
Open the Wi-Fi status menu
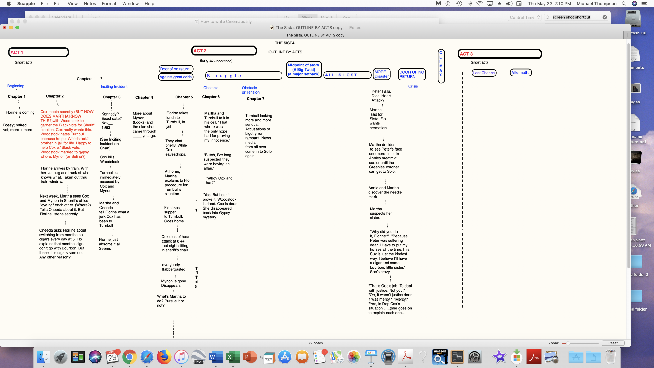point(480,4)
